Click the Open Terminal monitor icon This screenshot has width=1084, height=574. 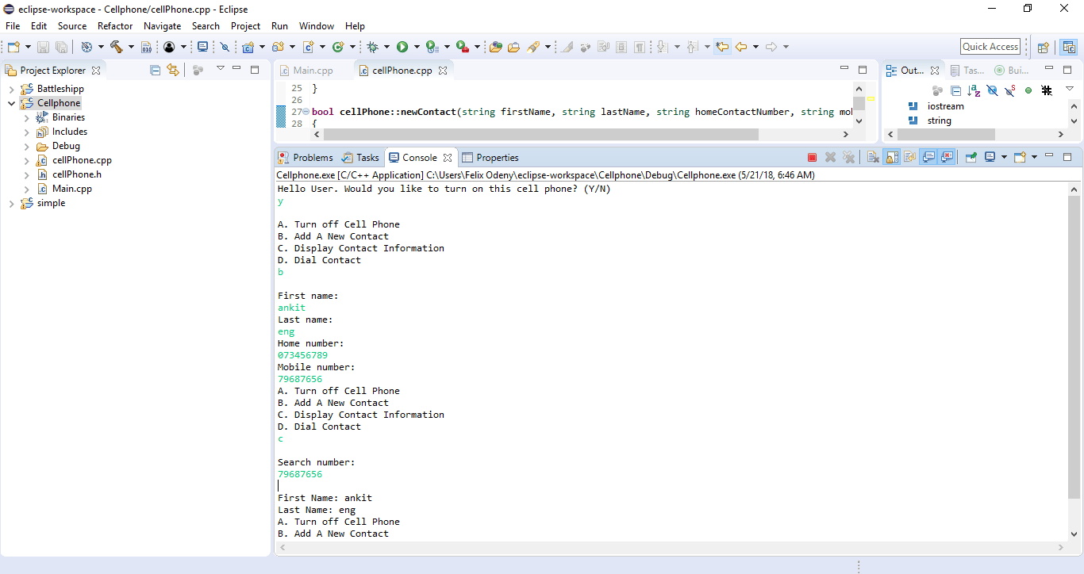pos(203,47)
